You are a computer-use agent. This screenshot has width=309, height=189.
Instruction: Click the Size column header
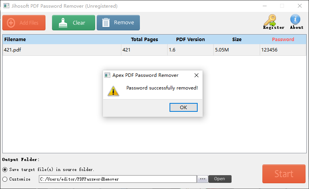[x=237, y=39]
